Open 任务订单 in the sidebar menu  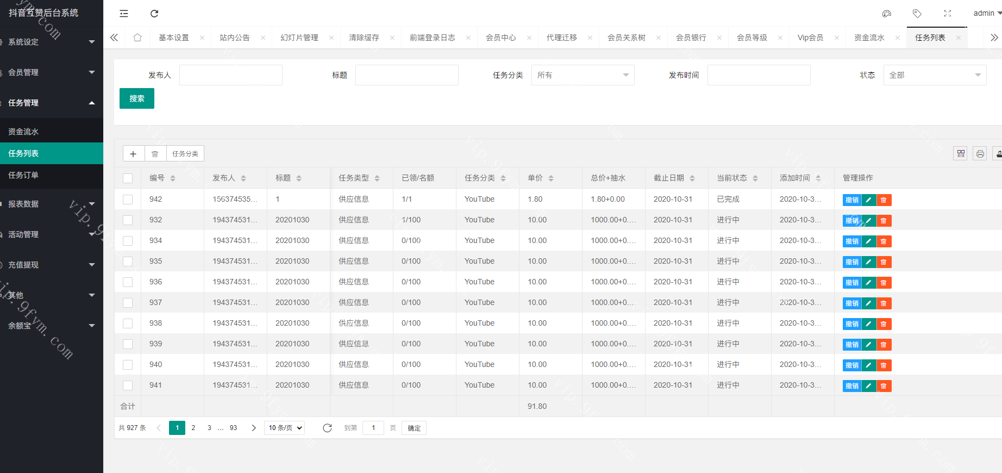click(x=23, y=175)
